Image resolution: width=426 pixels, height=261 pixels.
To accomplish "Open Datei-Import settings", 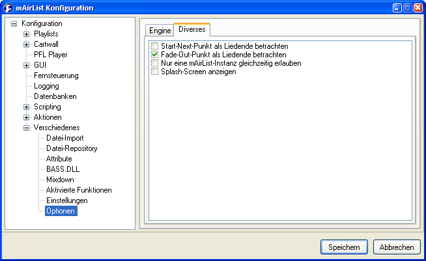I will 65,138.
